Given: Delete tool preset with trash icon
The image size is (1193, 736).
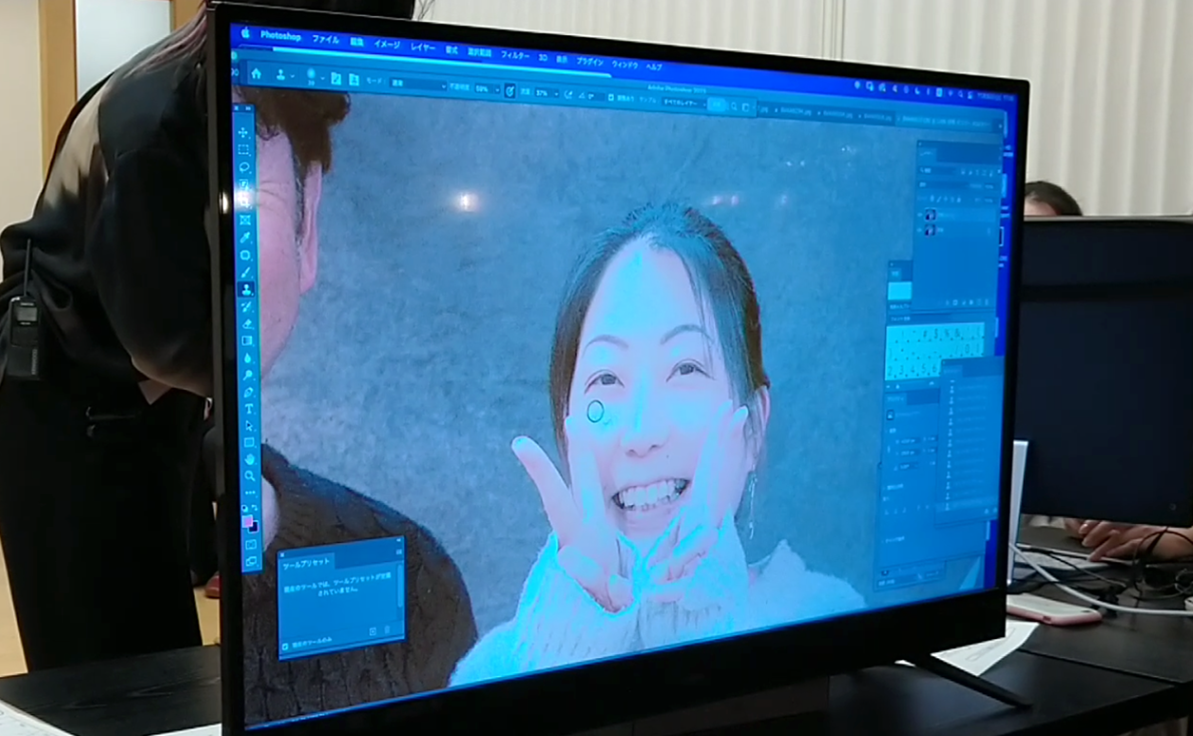Looking at the screenshot, I should [x=387, y=630].
